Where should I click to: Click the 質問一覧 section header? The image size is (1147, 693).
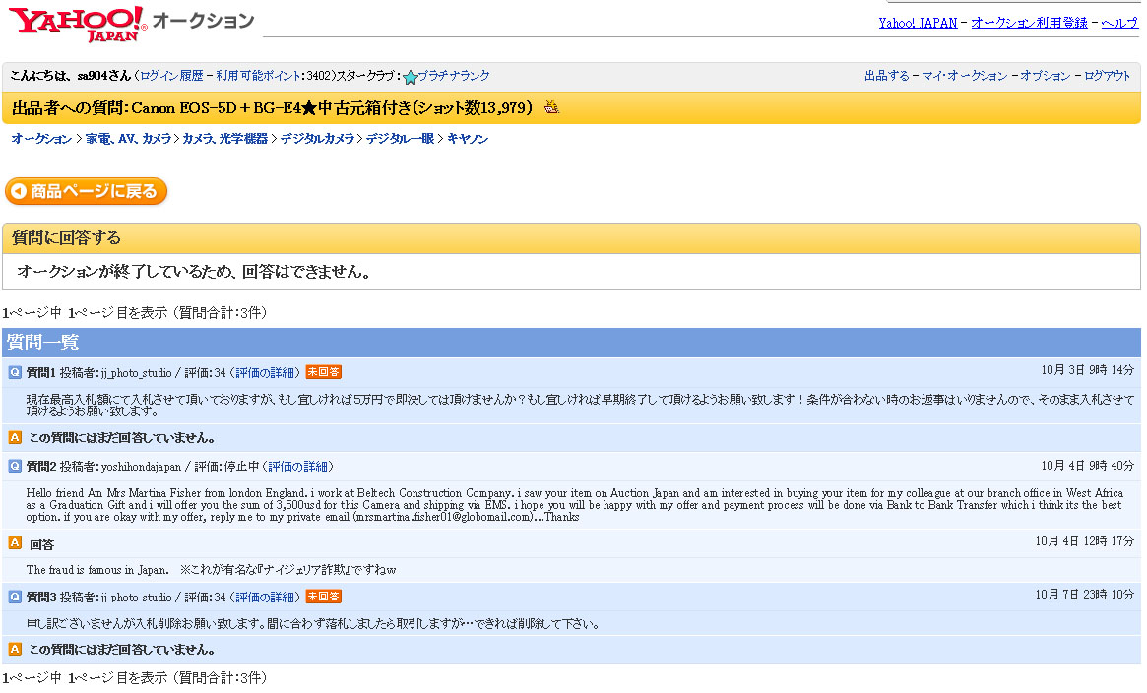[571, 343]
